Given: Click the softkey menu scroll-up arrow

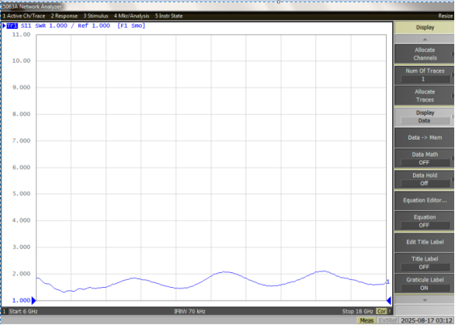Looking at the screenshot, I should pos(425,39).
